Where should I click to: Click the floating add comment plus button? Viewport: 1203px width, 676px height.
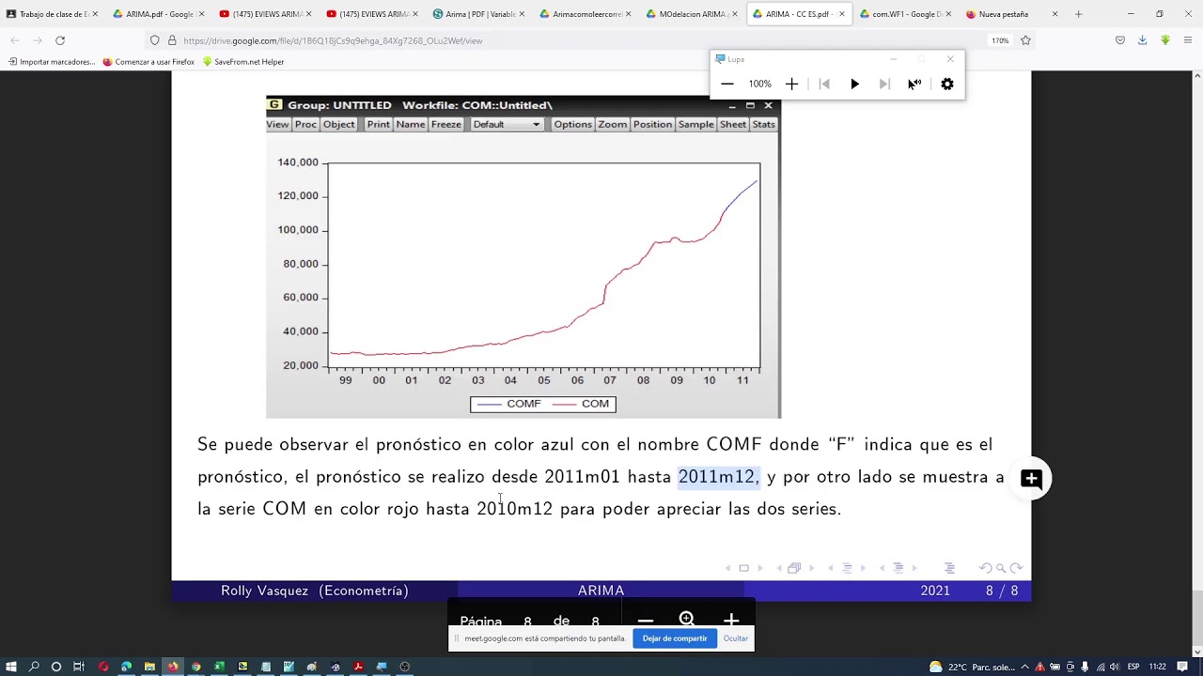click(1031, 479)
